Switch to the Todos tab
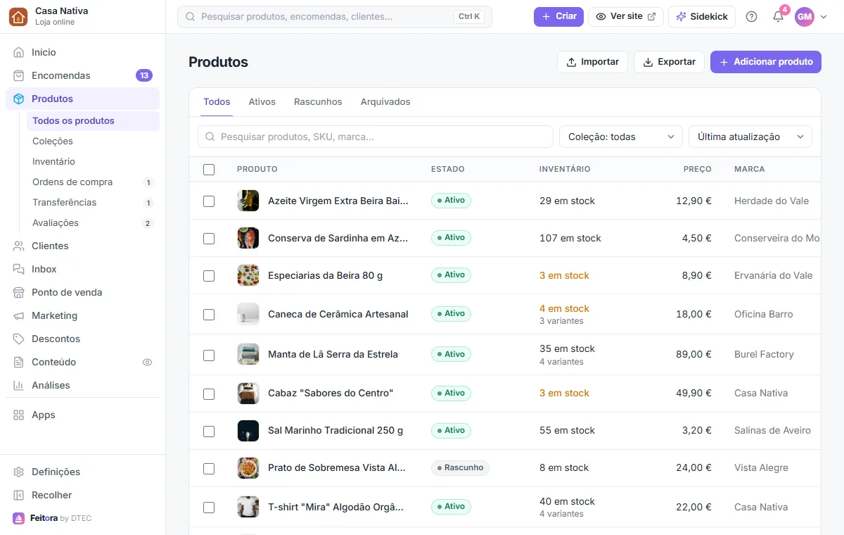 pyautogui.click(x=217, y=101)
